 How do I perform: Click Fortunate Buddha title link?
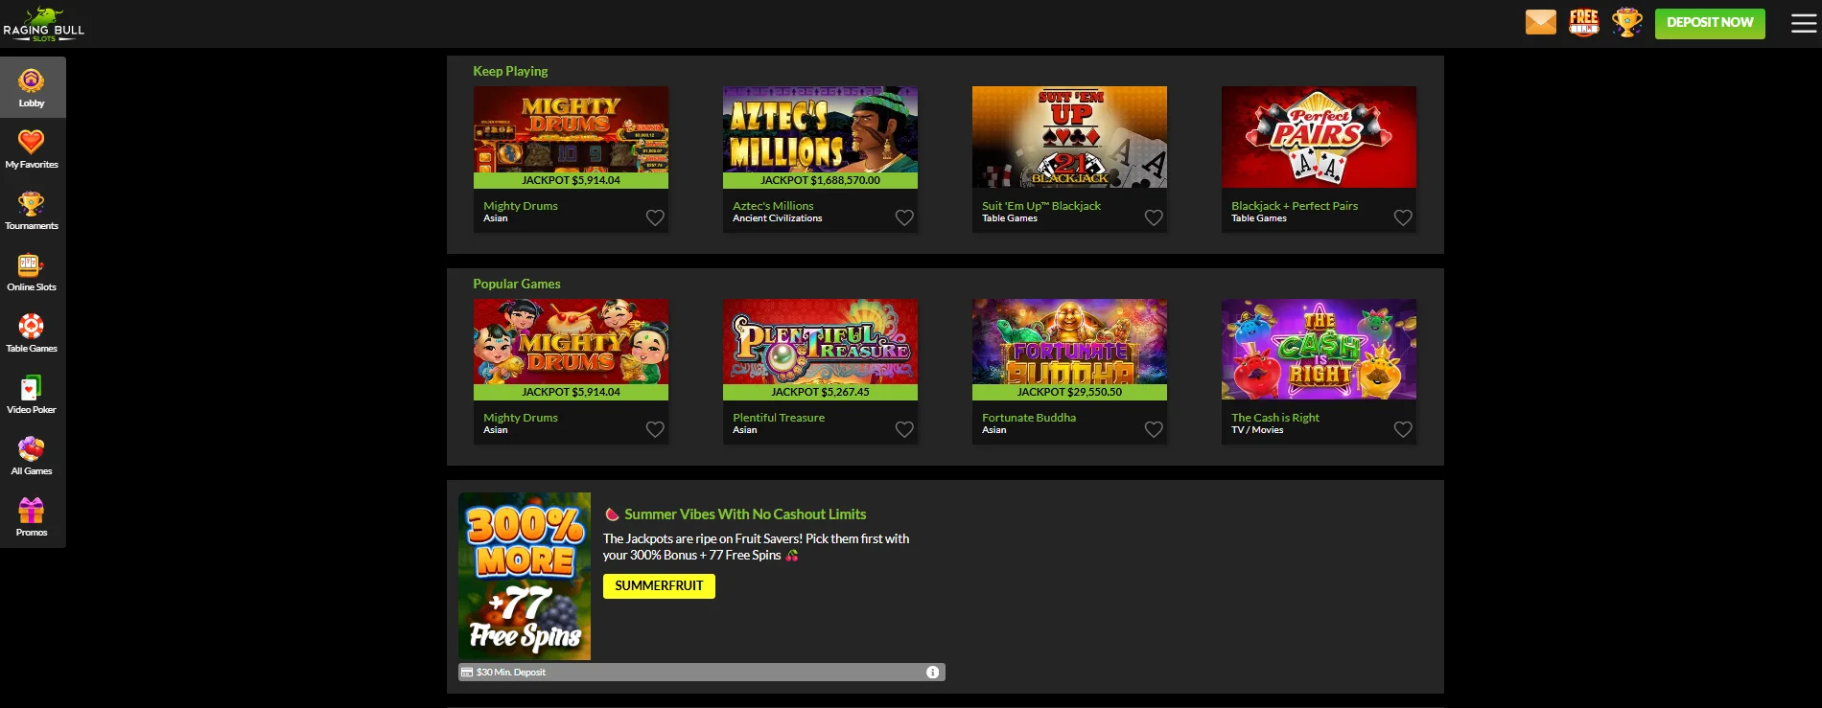1029,418
